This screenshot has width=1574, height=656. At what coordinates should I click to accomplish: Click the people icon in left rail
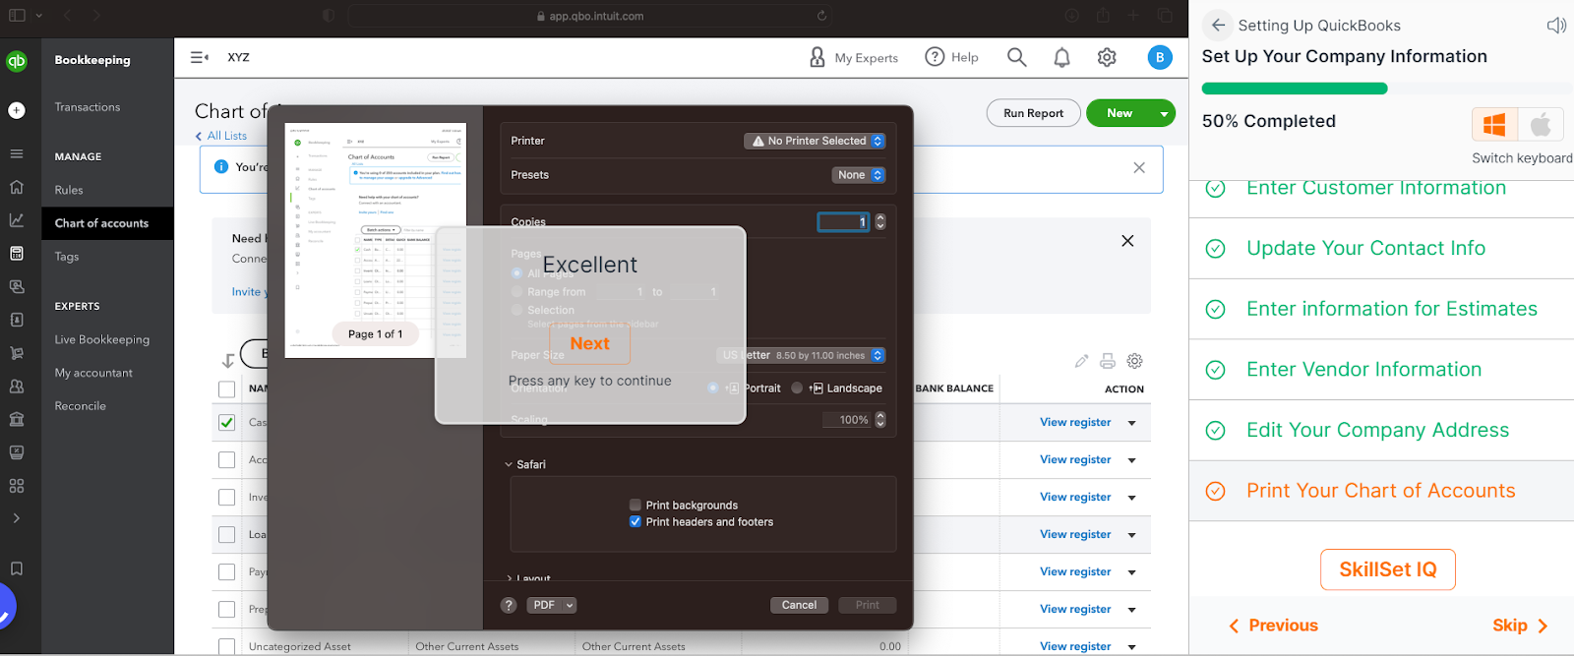coord(17,387)
